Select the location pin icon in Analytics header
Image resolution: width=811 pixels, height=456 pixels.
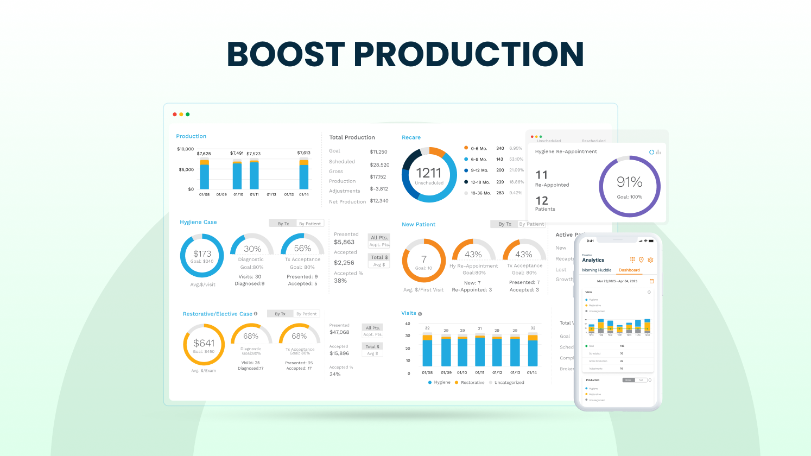(x=641, y=259)
